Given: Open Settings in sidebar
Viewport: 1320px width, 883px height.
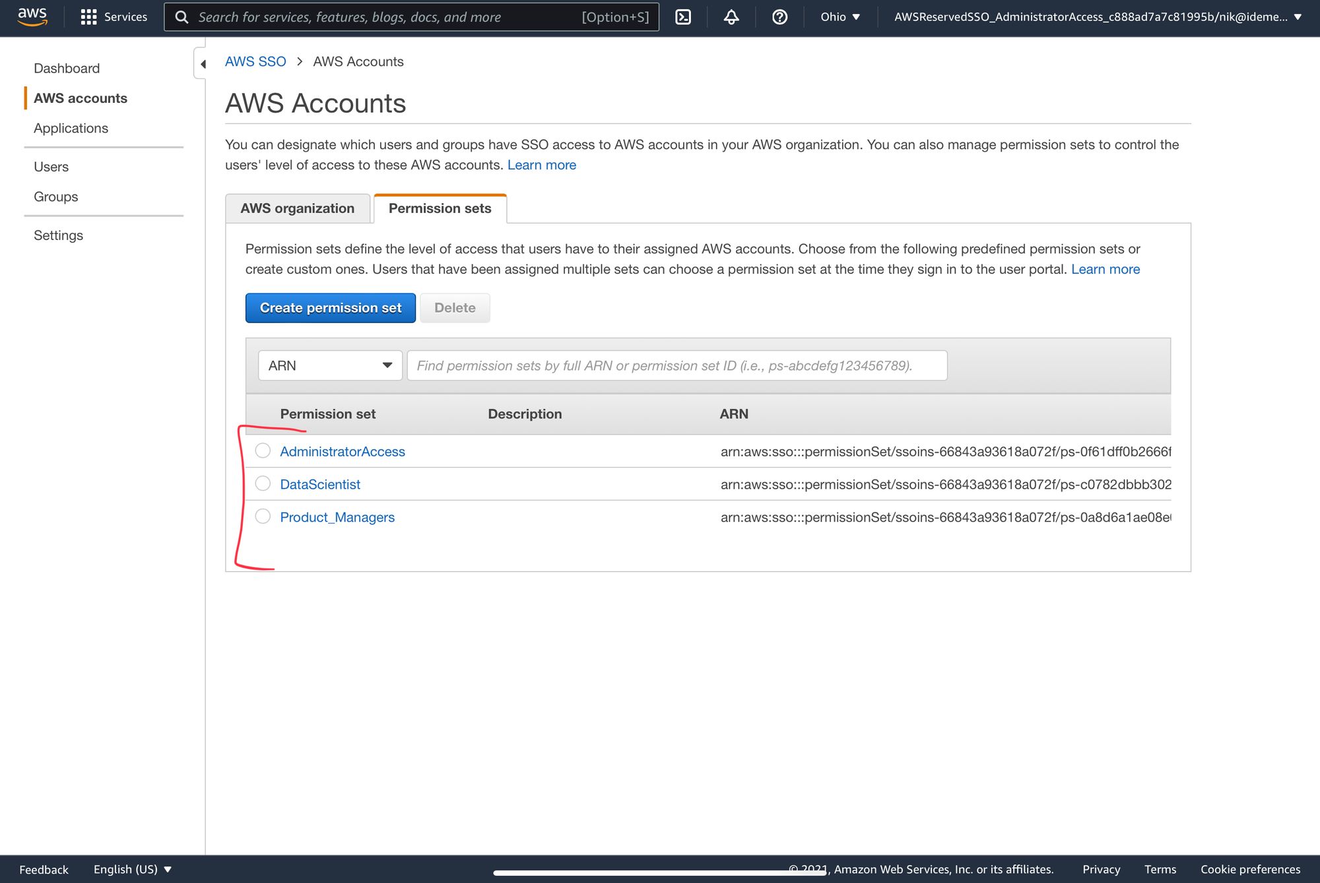Looking at the screenshot, I should (58, 235).
